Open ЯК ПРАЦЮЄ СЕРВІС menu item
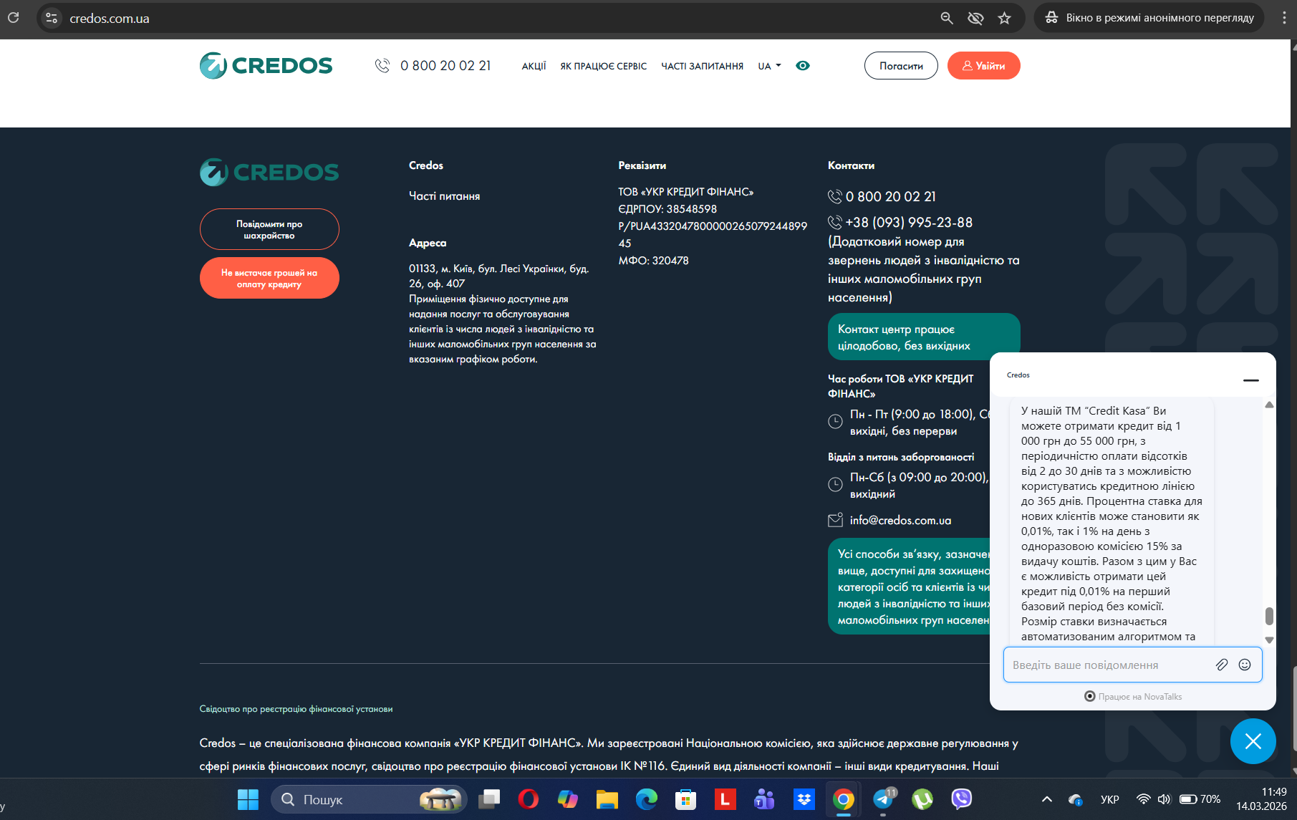The image size is (1297, 820). coord(603,66)
